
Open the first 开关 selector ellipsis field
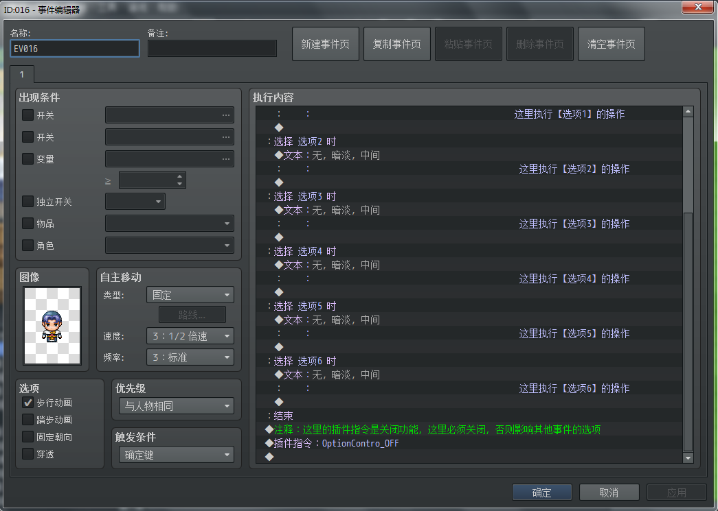point(170,115)
